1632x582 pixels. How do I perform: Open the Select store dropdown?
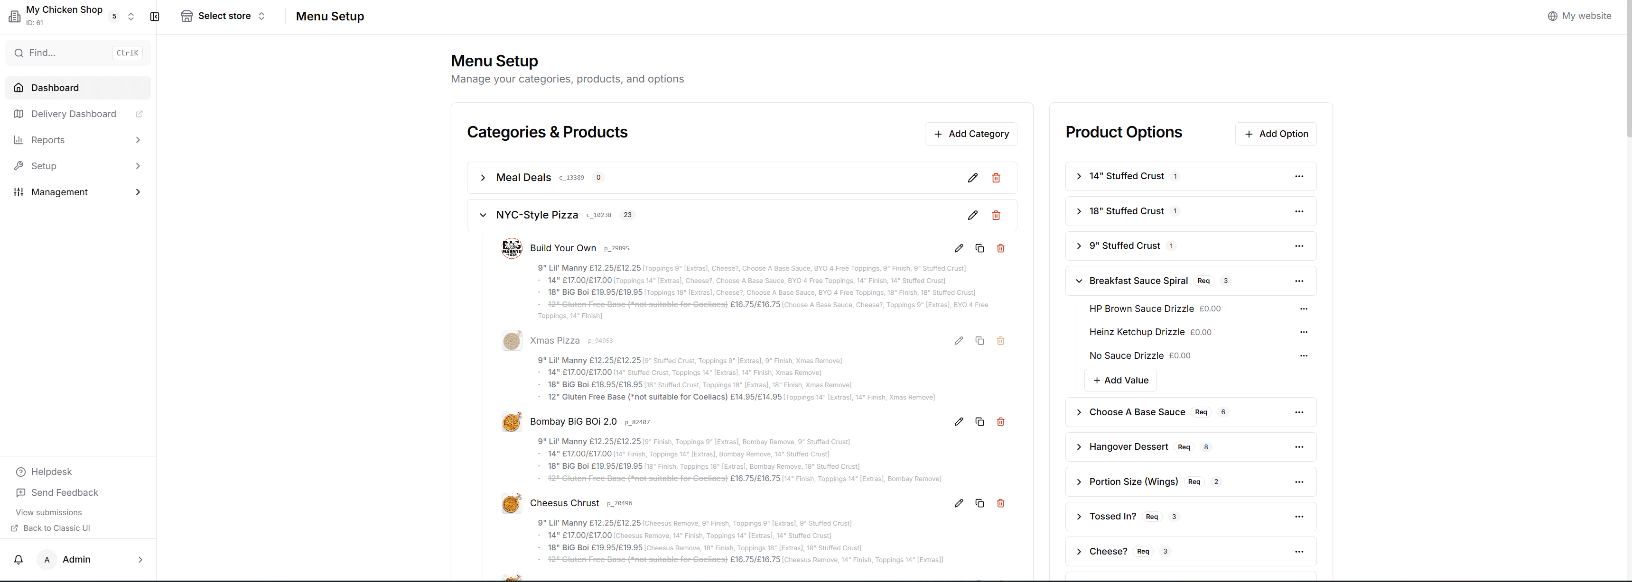pos(223,17)
